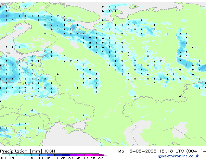
Task: Click the '(00+114' forecast offset text
Action: click(x=196, y=151)
